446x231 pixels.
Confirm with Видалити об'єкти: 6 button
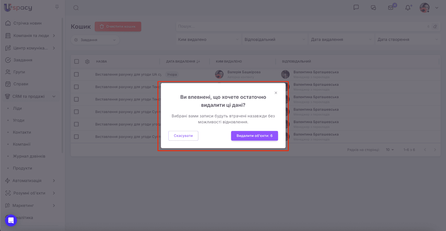click(x=254, y=136)
